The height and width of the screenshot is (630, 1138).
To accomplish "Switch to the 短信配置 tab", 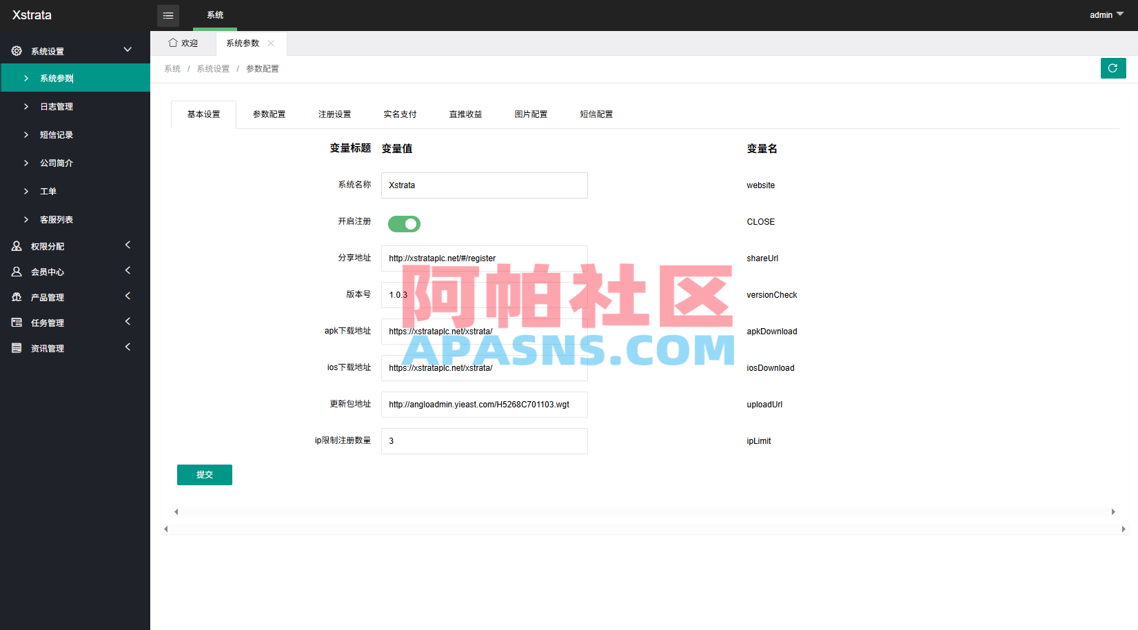I will pos(596,114).
